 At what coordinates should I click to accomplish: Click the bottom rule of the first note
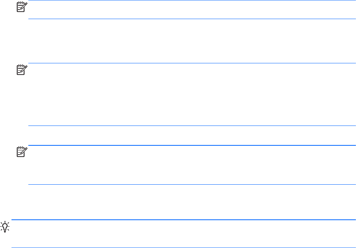[191, 19]
